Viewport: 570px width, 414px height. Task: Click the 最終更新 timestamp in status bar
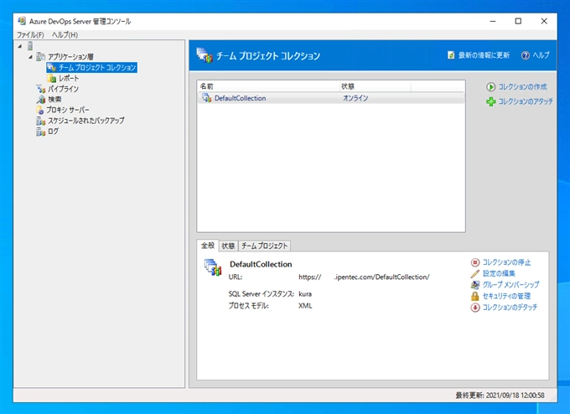tap(500, 395)
